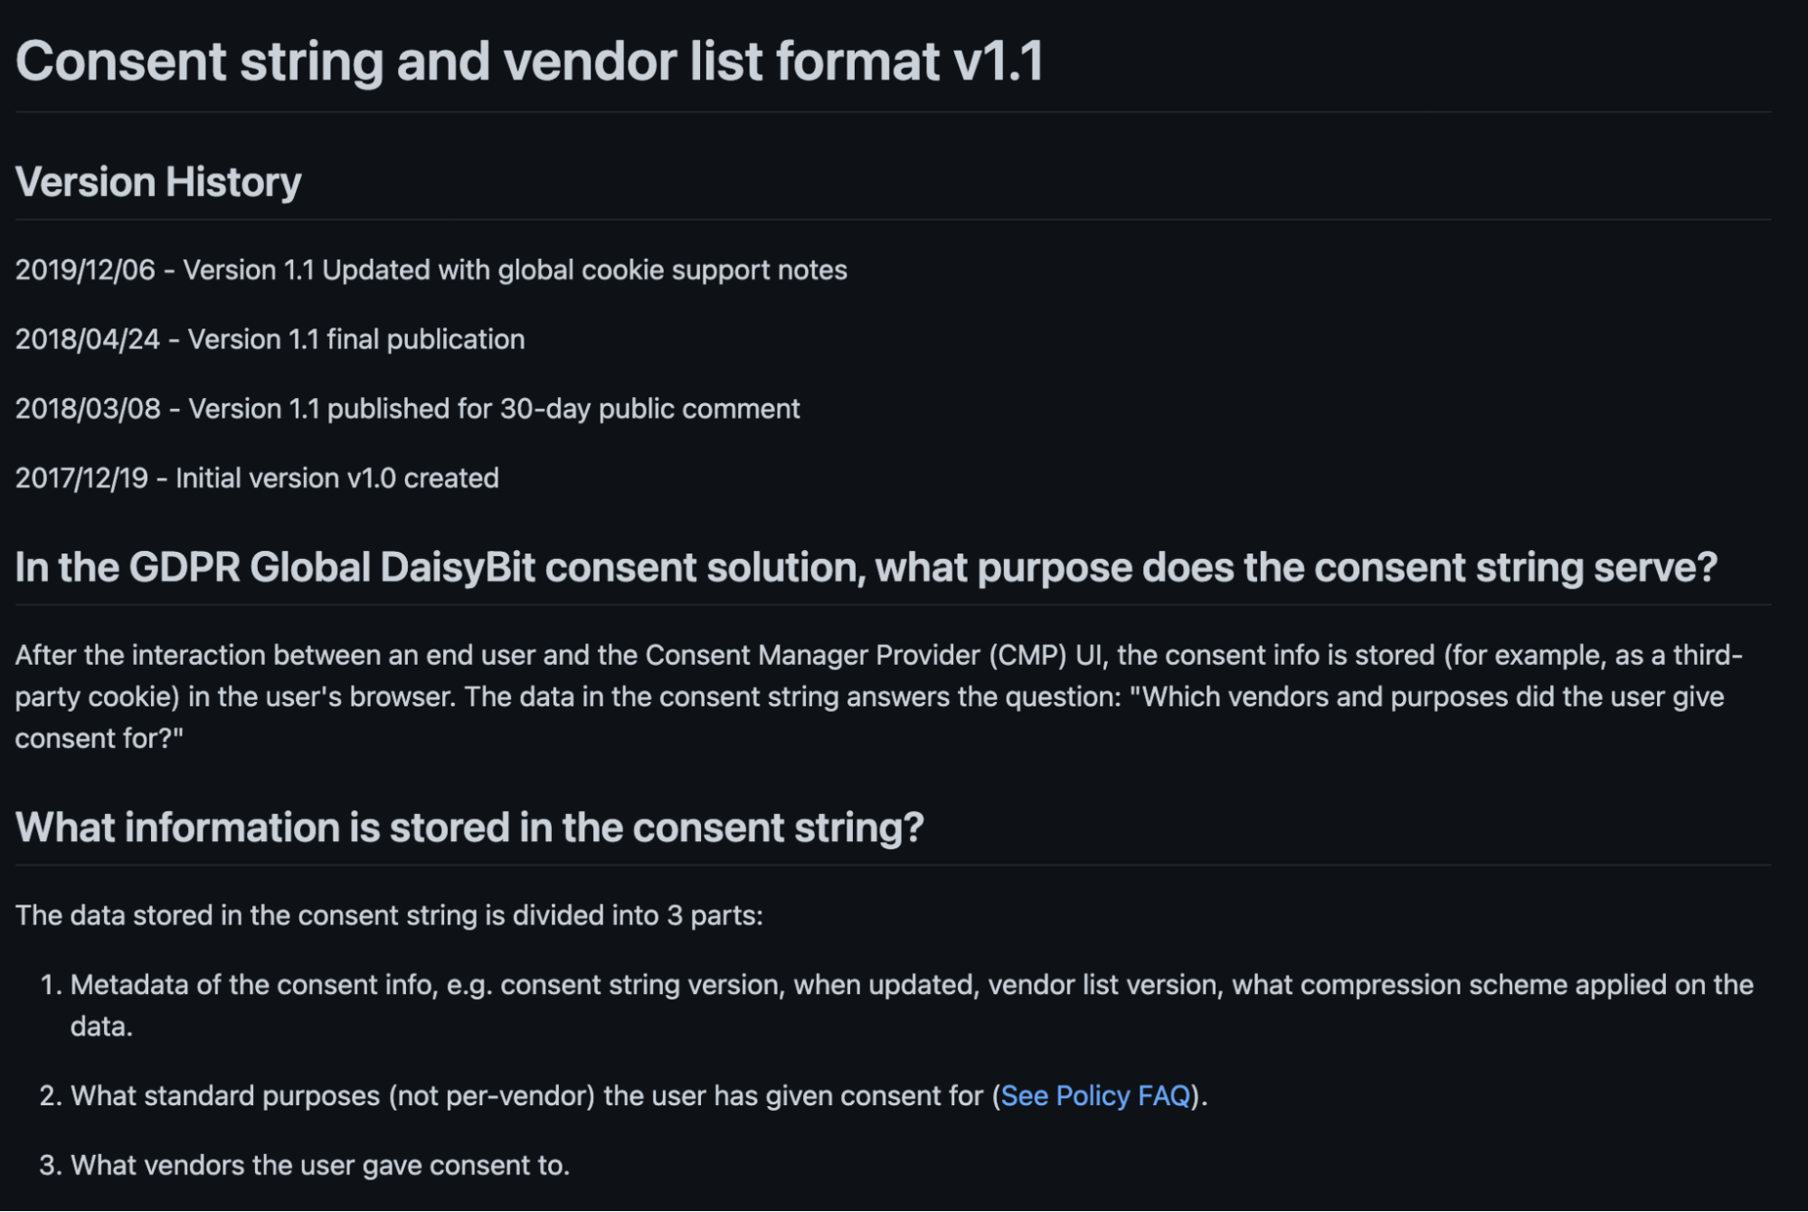Click the text '30-day public comment'

[649, 409]
